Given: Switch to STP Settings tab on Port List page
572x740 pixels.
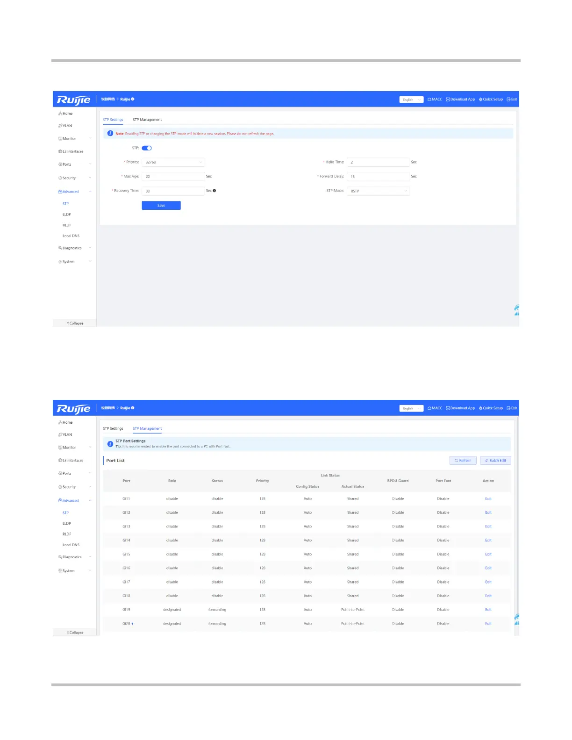Looking at the screenshot, I should click(113, 428).
